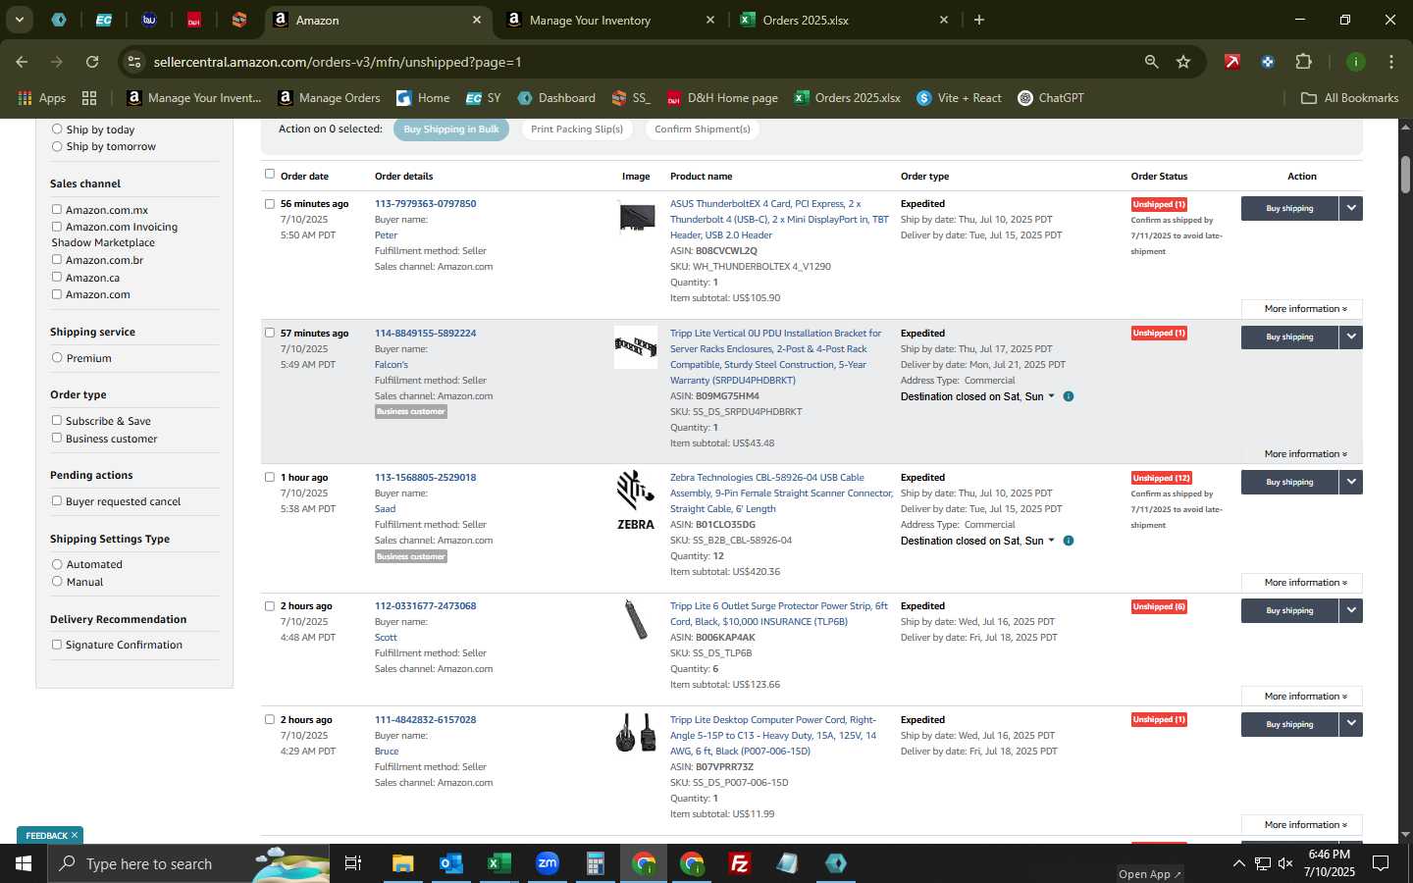1413x883 pixels.
Task: Open ChatGPT bookmark
Action: tap(1051, 98)
